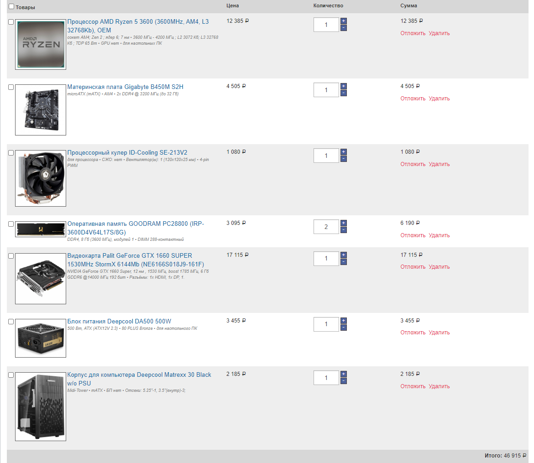534x463 pixels.
Task: Click Отложить for the Deepcool Matrexx case
Action: coord(413,386)
